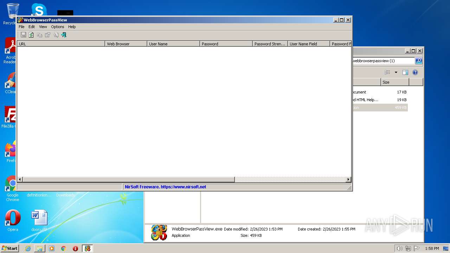Click the horizontal scrollbar left arrow
The width and height of the screenshot is (450, 253).
point(20,180)
